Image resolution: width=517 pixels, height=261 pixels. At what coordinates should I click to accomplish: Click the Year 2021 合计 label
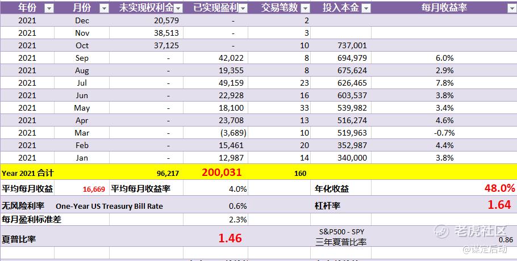tap(28, 173)
